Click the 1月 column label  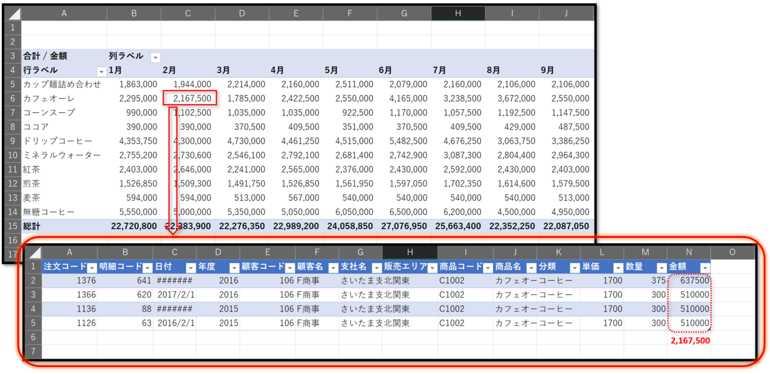[x=116, y=70]
